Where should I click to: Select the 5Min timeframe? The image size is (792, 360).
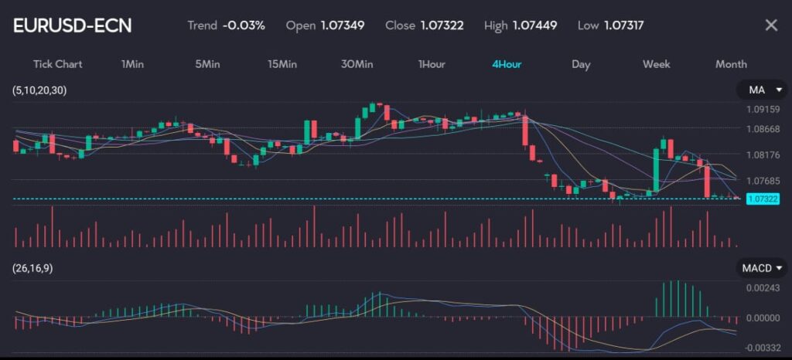207,64
